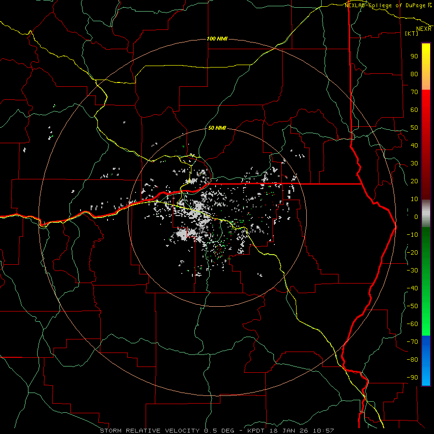Click the -50 value on velocity scale

412,306
